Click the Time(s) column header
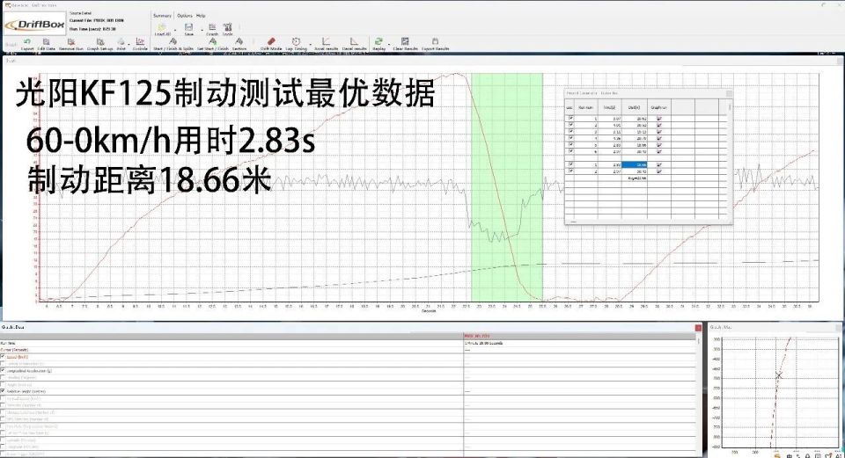This screenshot has height=458, width=845. (x=609, y=107)
